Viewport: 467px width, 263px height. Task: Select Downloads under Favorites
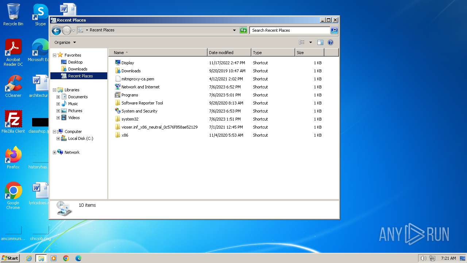pos(77,69)
